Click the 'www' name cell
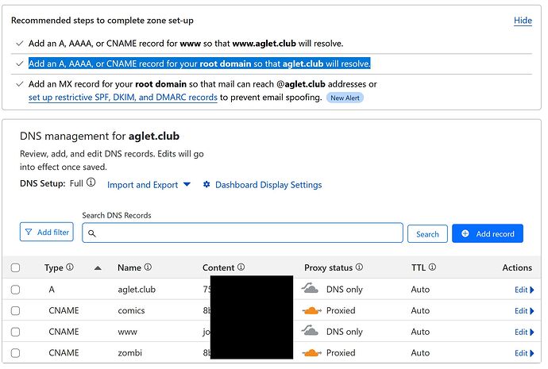548x369 pixels. 128,332
